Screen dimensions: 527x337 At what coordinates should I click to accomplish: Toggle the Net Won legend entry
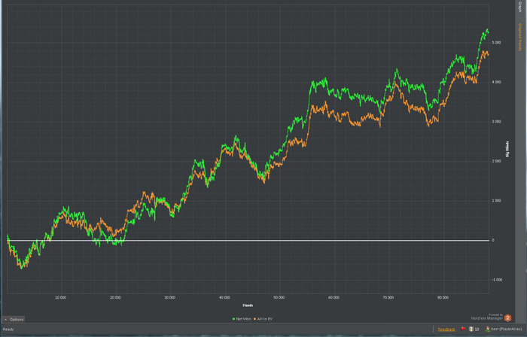click(x=242, y=318)
